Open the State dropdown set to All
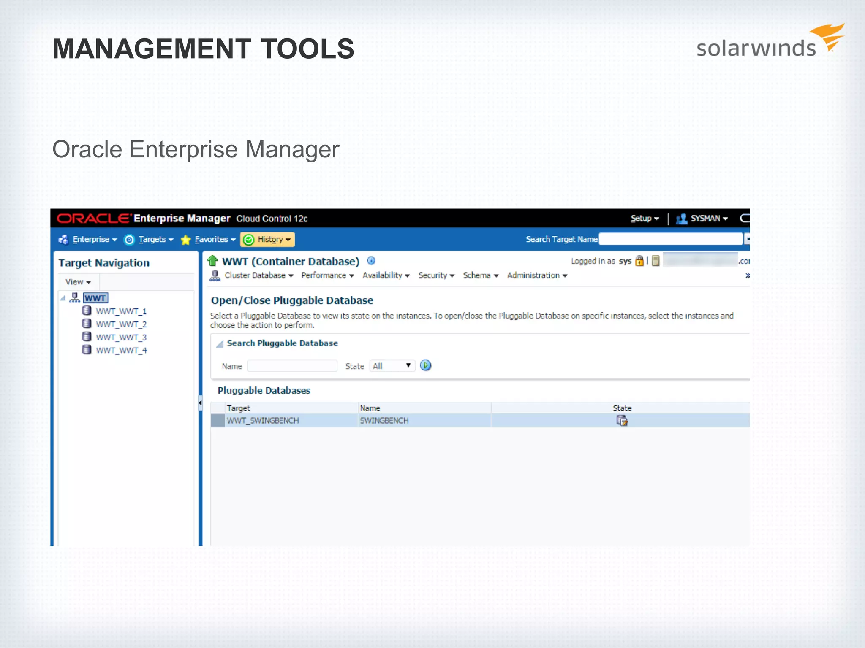 click(392, 366)
